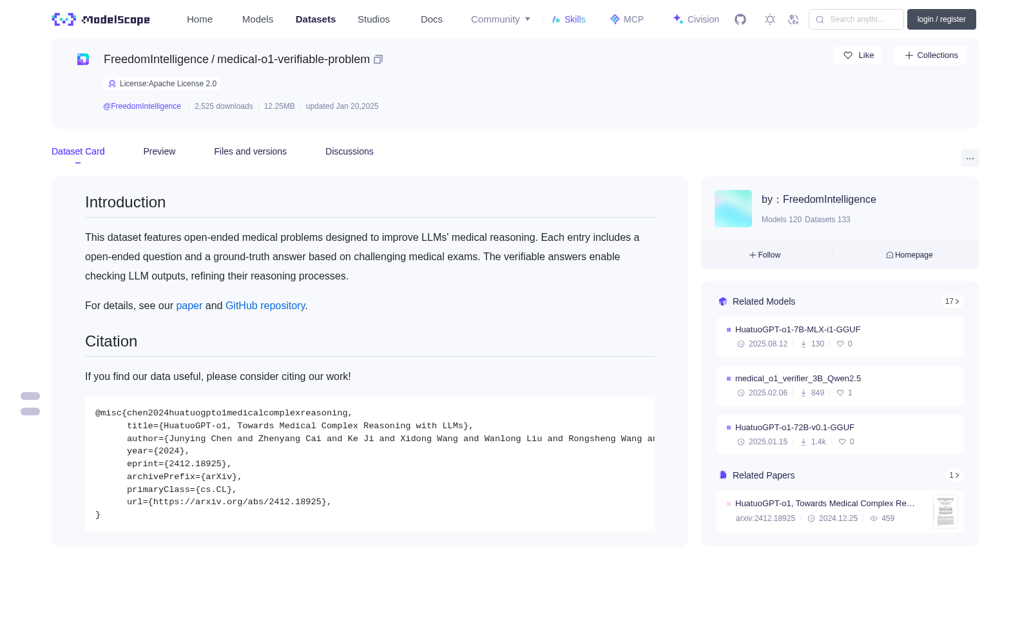This screenshot has width=1031, height=644.
Task: Click the 'Datasets 133' count text
Action: (x=827, y=220)
